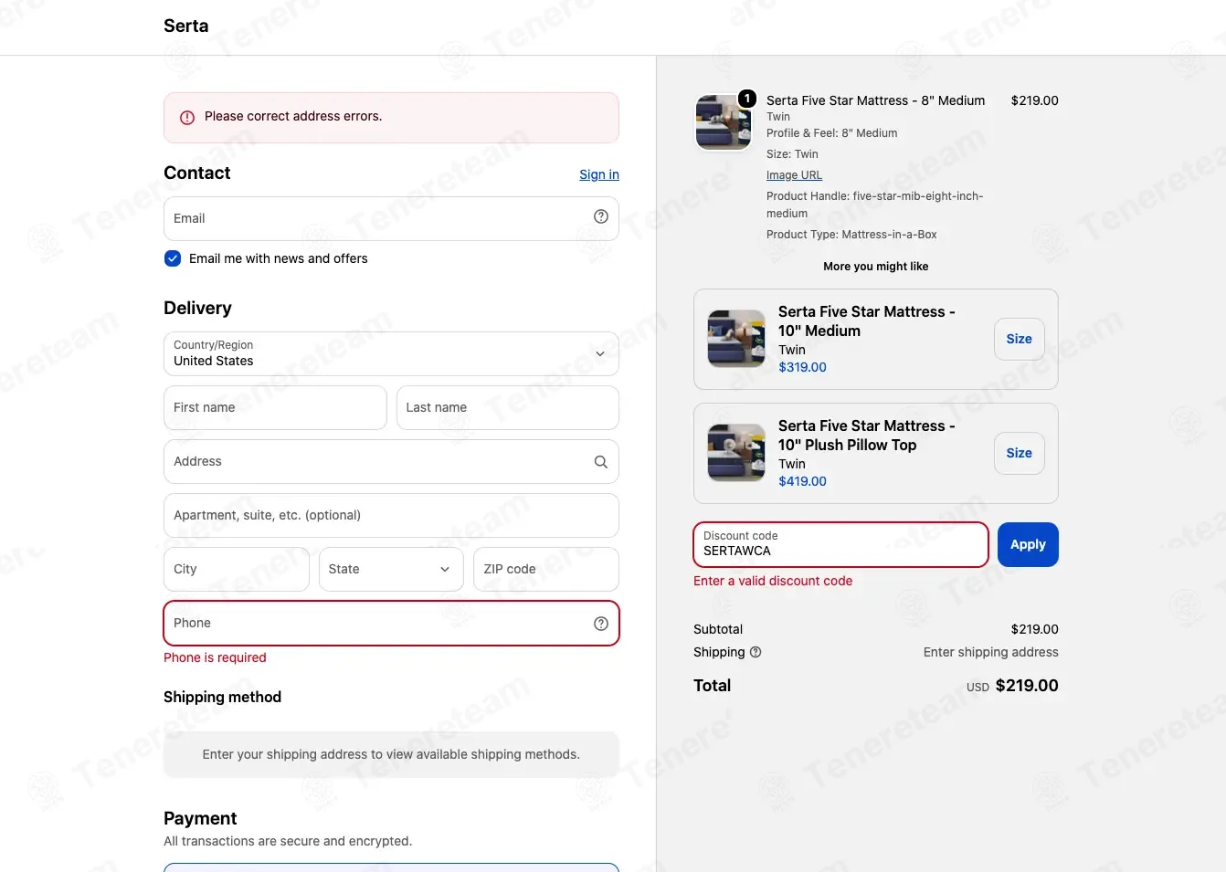The image size is (1226, 872).
Task: Click the First name field
Action: 275,407
